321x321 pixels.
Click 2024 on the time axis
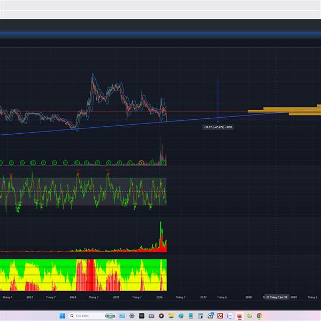pyautogui.click(x=73, y=297)
